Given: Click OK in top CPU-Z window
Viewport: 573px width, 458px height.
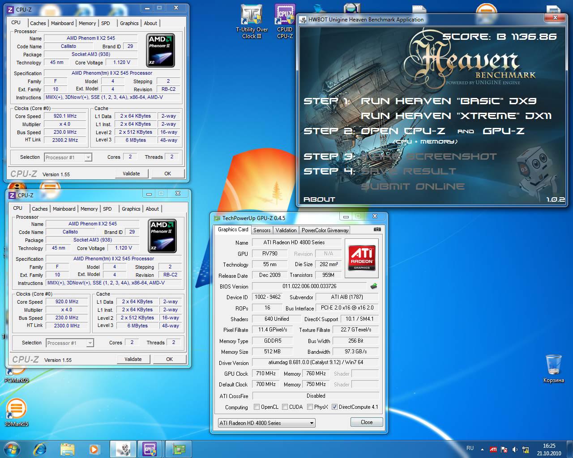Looking at the screenshot, I should [168, 174].
